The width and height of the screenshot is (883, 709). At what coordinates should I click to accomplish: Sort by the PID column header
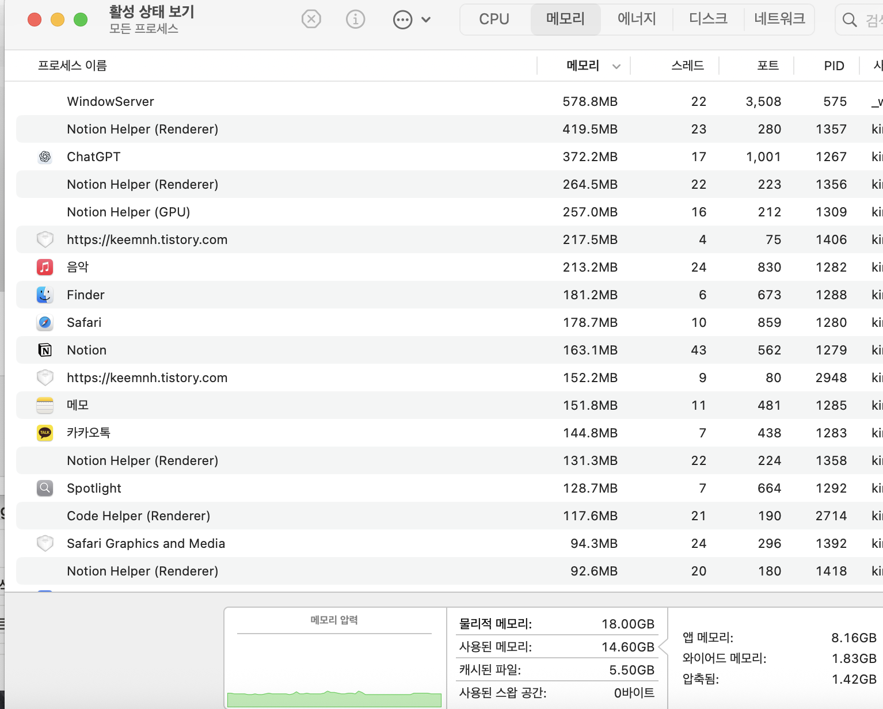coord(833,66)
